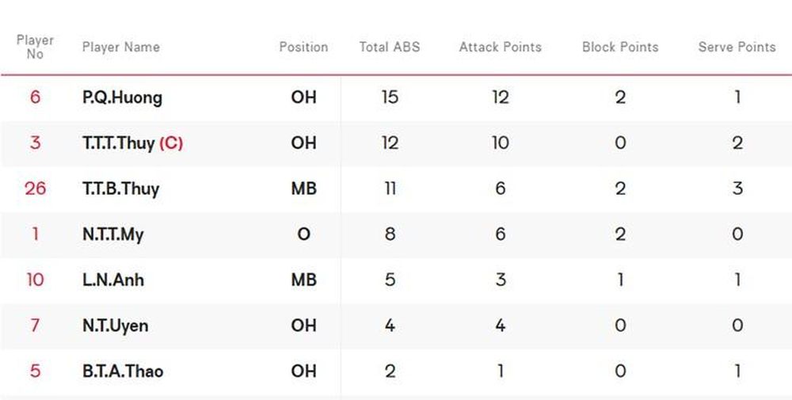792x400 pixels.
Task: Select captain T.T.T.Thuy's name
Action: (118, 143)
